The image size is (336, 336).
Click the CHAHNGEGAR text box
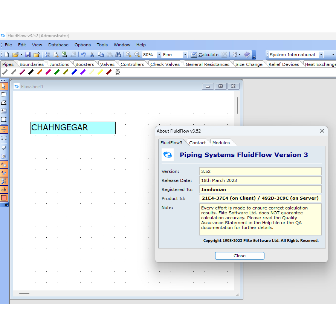click(73, 128)
